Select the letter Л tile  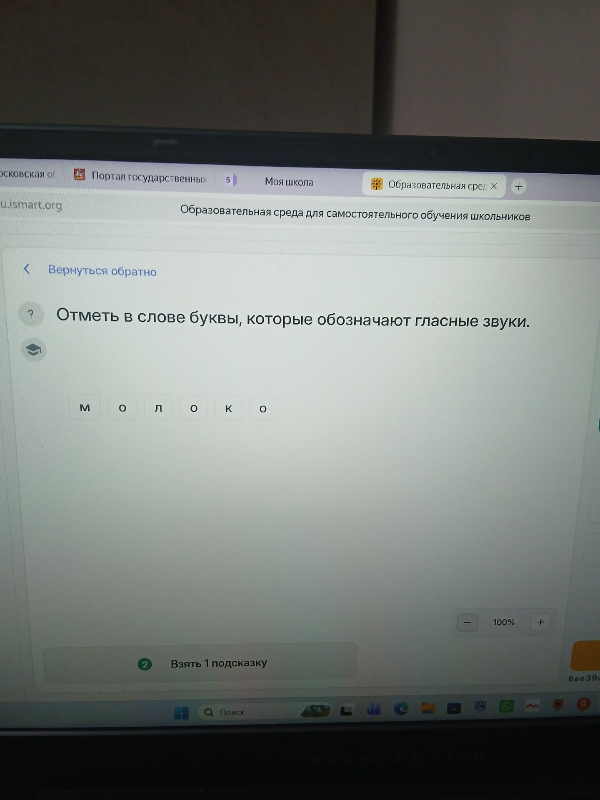click(158, 408)
